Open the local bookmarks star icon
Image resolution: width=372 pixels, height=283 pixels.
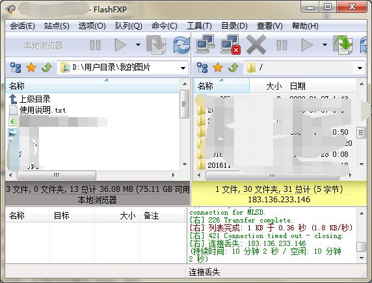(x=31, y=68)
